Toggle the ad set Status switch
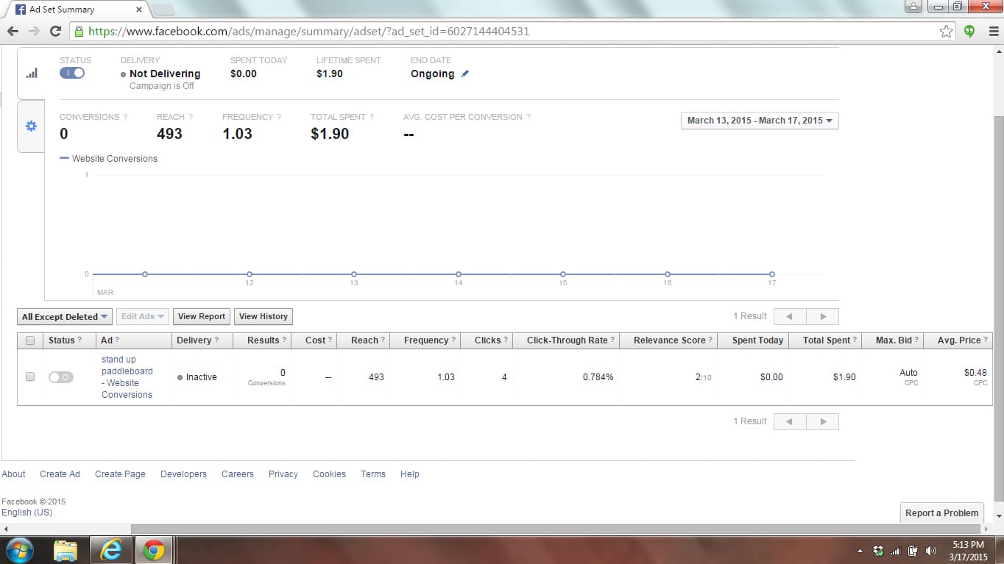Viewport: 1004px width, 564px height. (x=72, y=73)
